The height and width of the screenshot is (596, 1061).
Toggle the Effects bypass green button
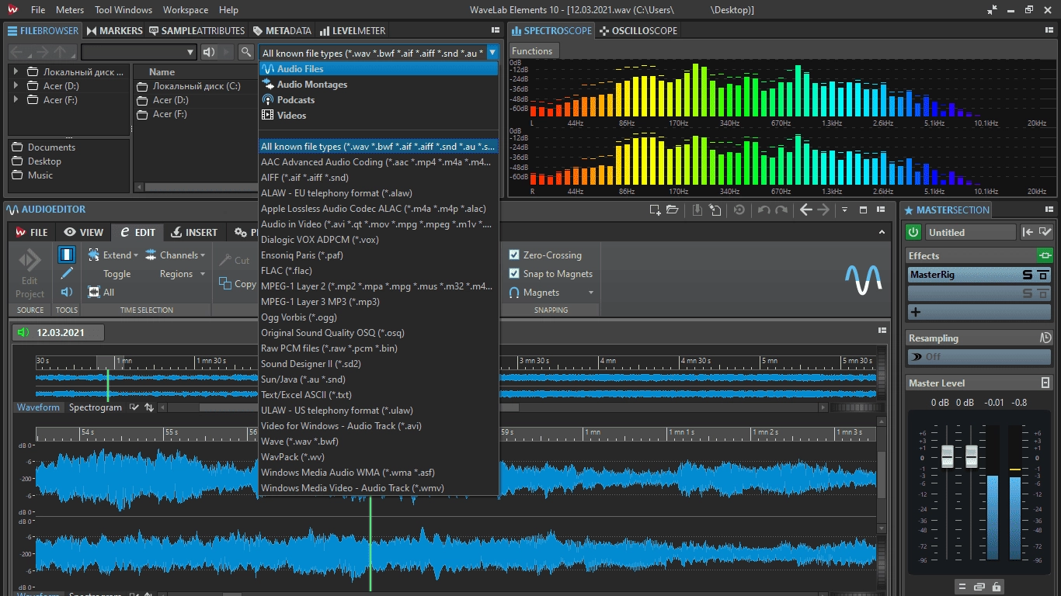1045,255
